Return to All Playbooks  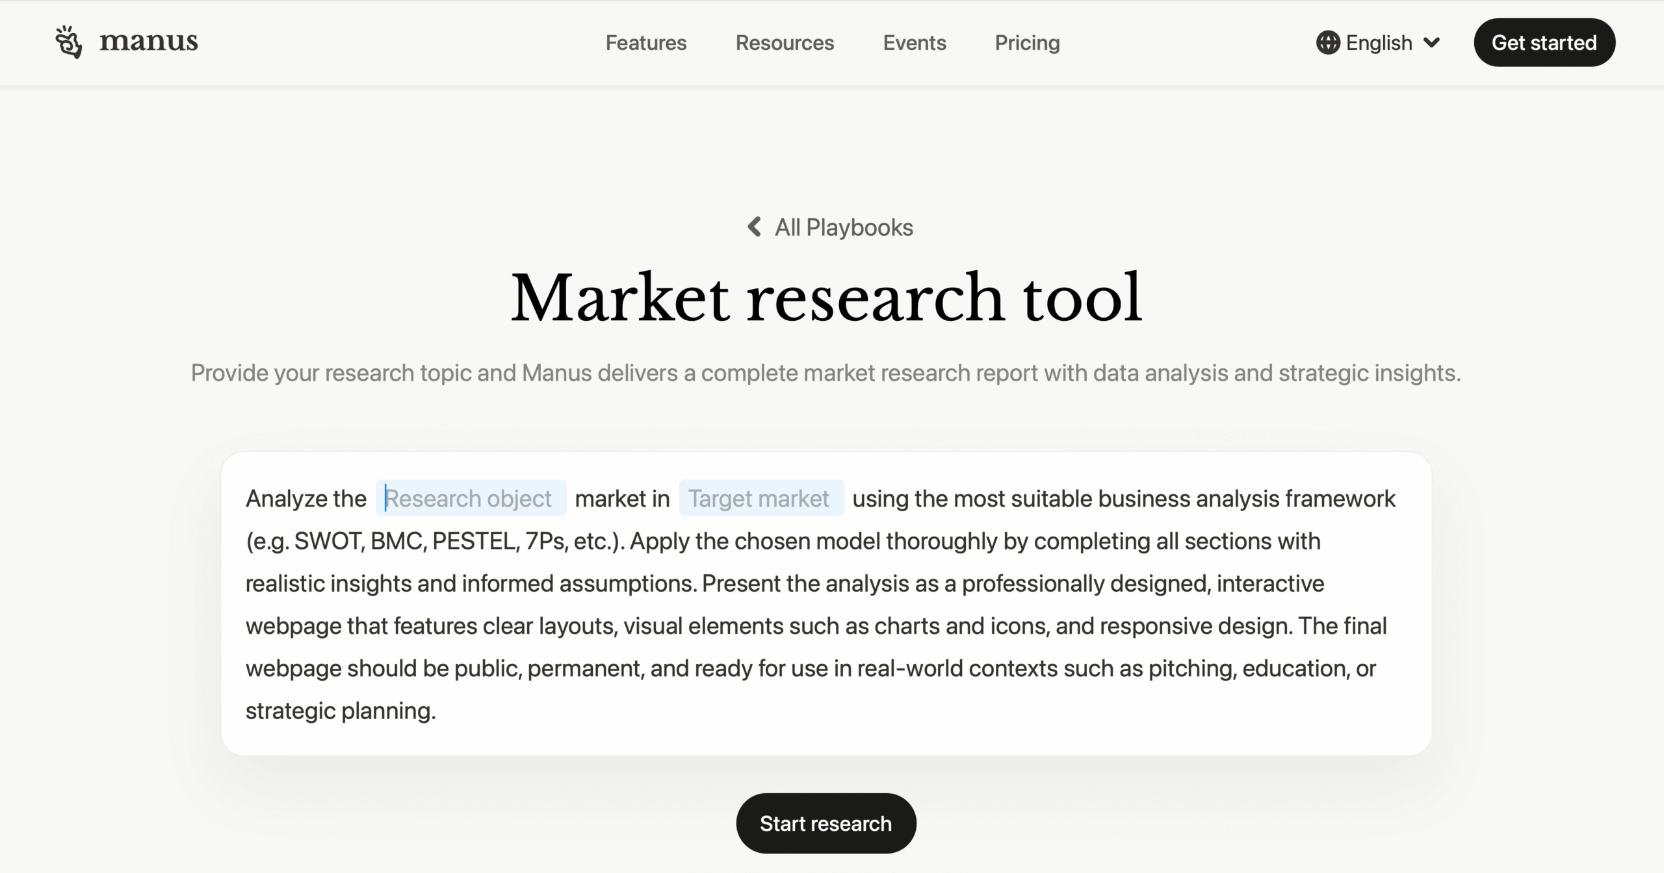point(843,227)
